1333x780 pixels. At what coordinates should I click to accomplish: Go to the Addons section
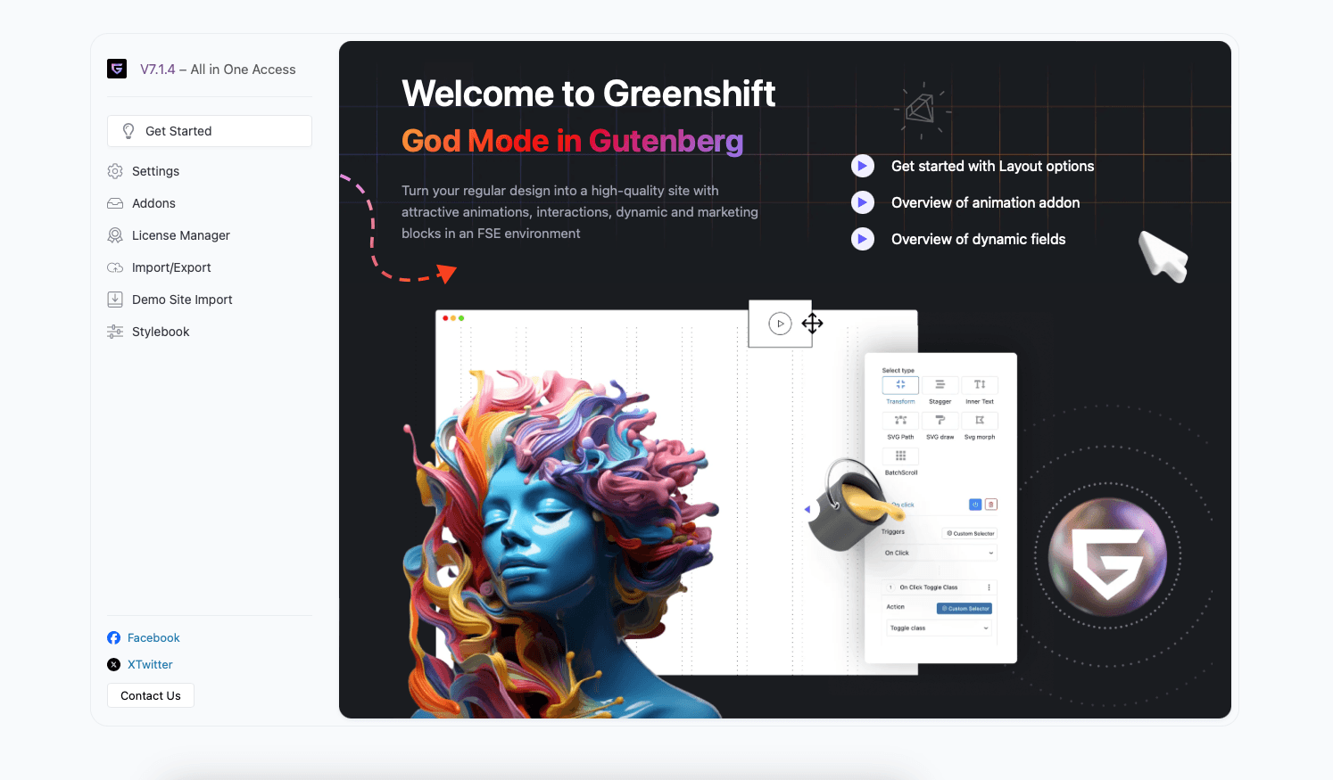tap(153, 203)
